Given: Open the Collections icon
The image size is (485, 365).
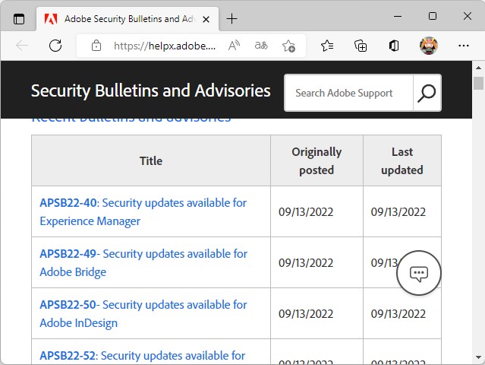Looking at the screenshot, I should [x=361, y=46].
